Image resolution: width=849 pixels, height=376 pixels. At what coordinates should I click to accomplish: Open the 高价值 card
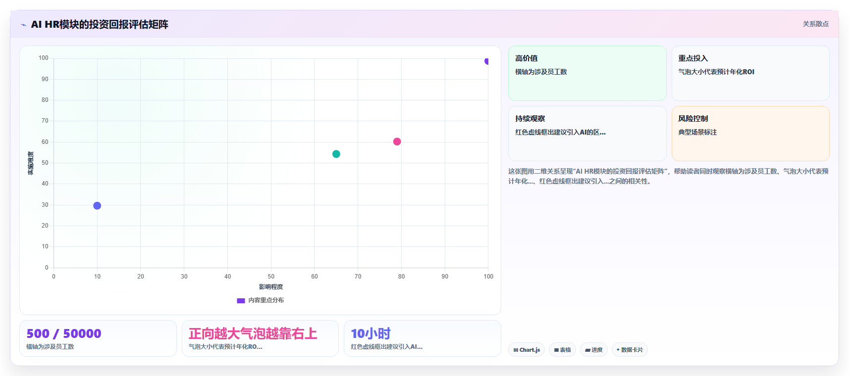[587, 73]
